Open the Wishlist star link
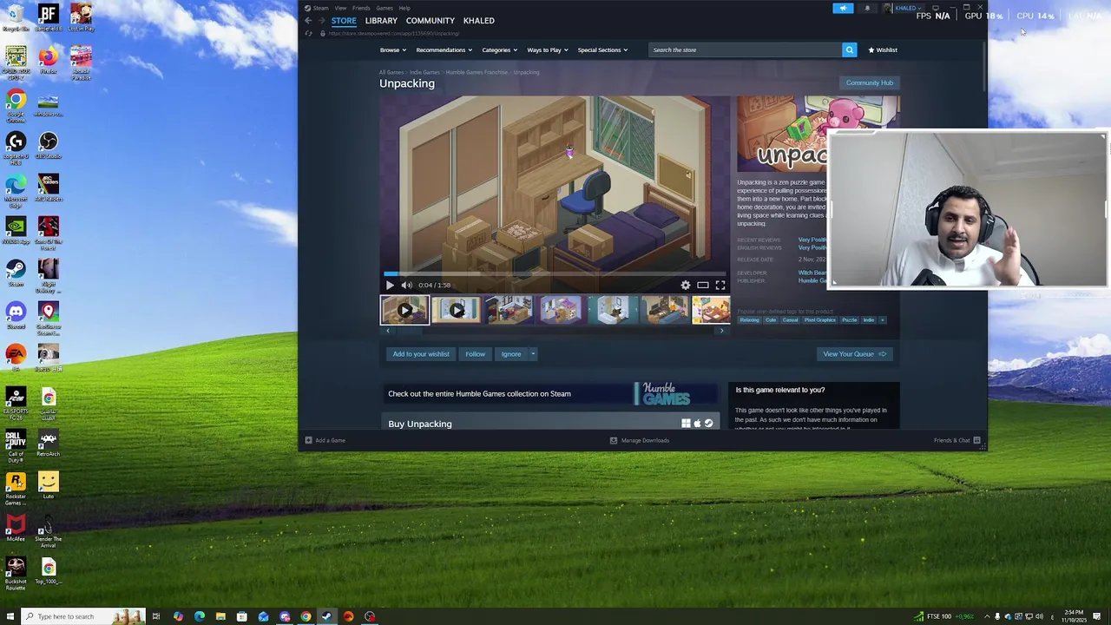Screen dimensions: 1111x625 point(883,49)
